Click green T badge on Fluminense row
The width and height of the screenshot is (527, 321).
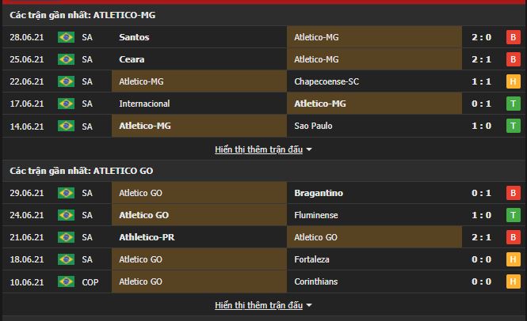[x=512, y=215]
